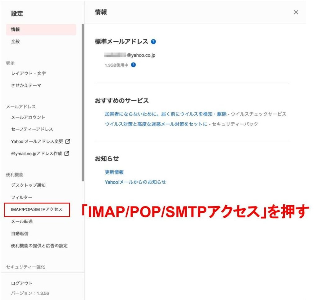Click help icon beside 標準メールアドレス

[x=153, y=42]
